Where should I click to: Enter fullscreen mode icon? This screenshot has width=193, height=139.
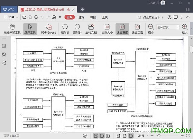point(188,136)
